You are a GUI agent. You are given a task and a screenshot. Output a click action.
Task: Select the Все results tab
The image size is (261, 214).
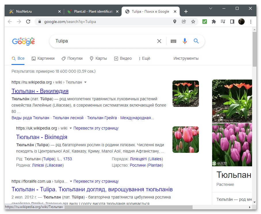(18, 59)
